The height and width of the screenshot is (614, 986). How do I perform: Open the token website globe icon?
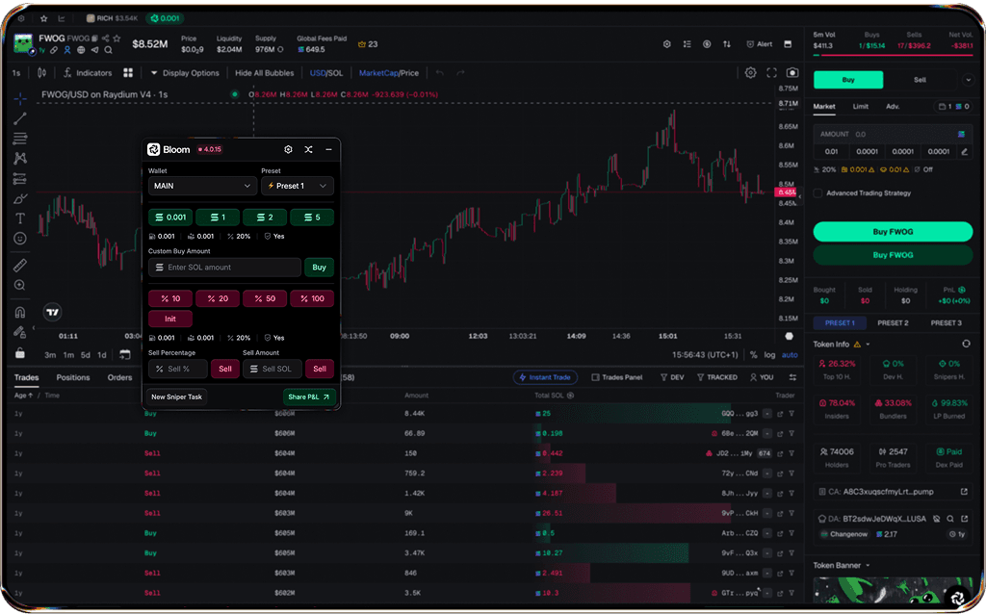81,50
